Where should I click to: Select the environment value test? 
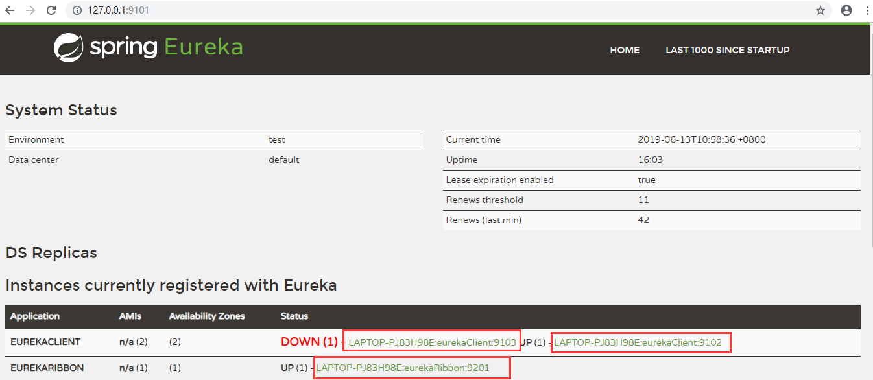click(x=277, y=139)
